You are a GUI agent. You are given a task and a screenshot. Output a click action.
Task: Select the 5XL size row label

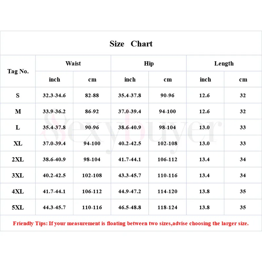coord(18,207)
